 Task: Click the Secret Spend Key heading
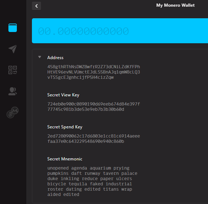click(65, 127)
